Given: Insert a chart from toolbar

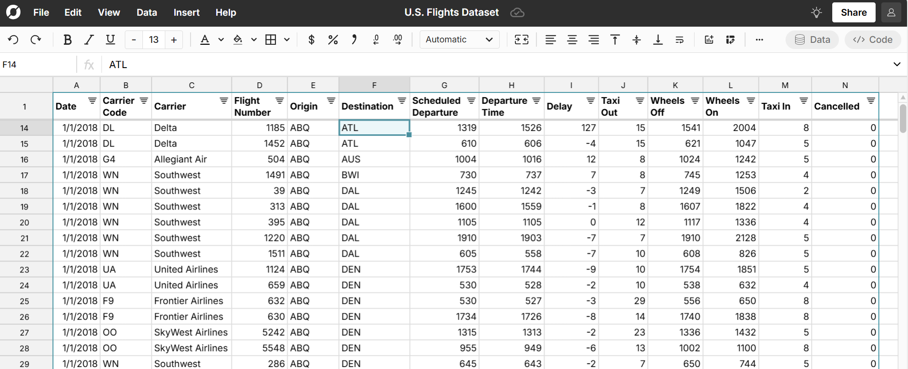Looking at the screenshot, I should (709, 40).
